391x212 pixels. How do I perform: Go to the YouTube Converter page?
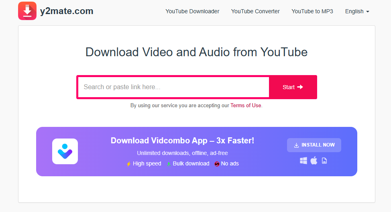255,12
